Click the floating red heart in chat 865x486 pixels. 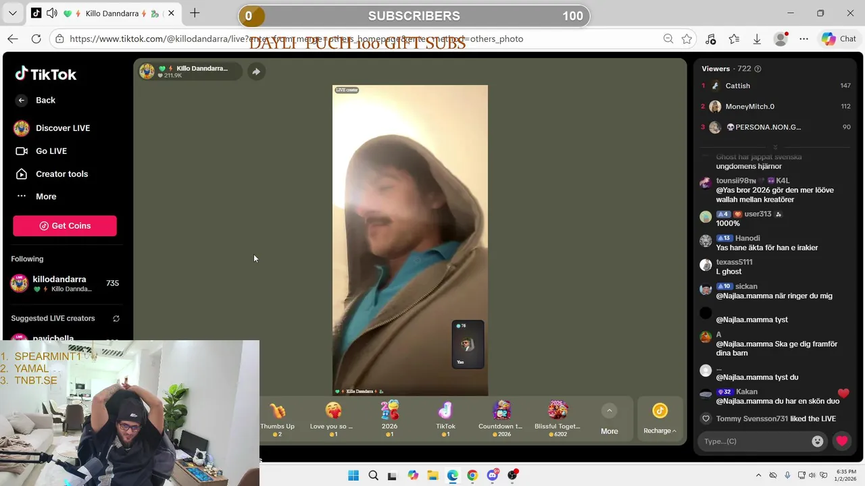(x=843, y=394)
